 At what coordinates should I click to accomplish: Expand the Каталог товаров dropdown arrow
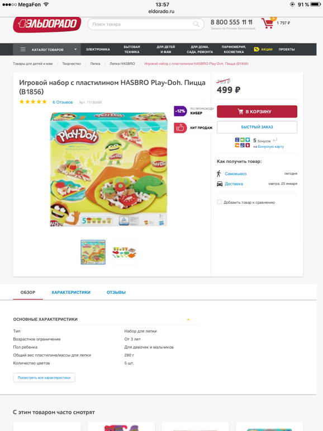(x=75, y=49)
